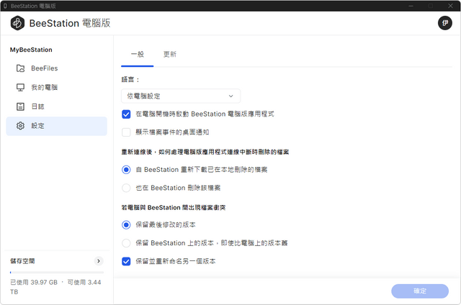Click the 確定 confirm button
Viewport: 461px width, 305px height.
click(x=420, y=291)
